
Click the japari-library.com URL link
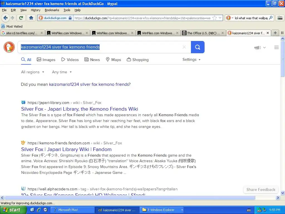pos(48,103)
